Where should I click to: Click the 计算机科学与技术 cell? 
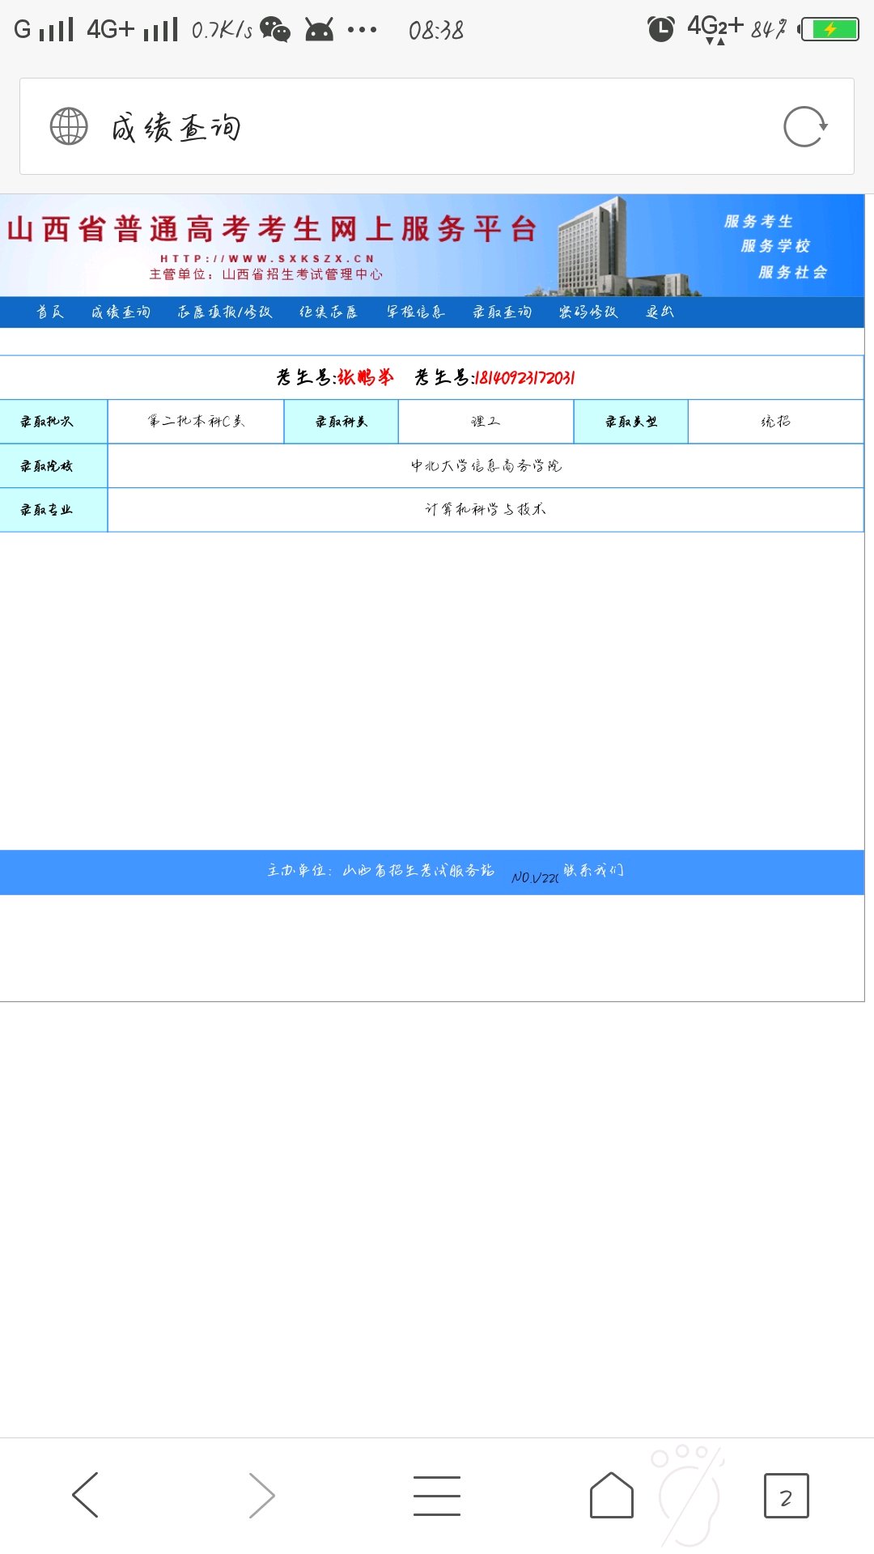(486, 509)
